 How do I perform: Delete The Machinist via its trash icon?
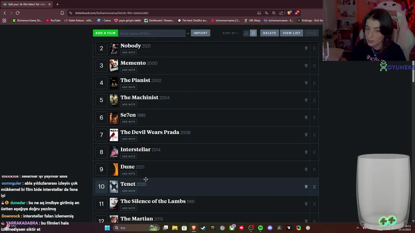point(306,100)
